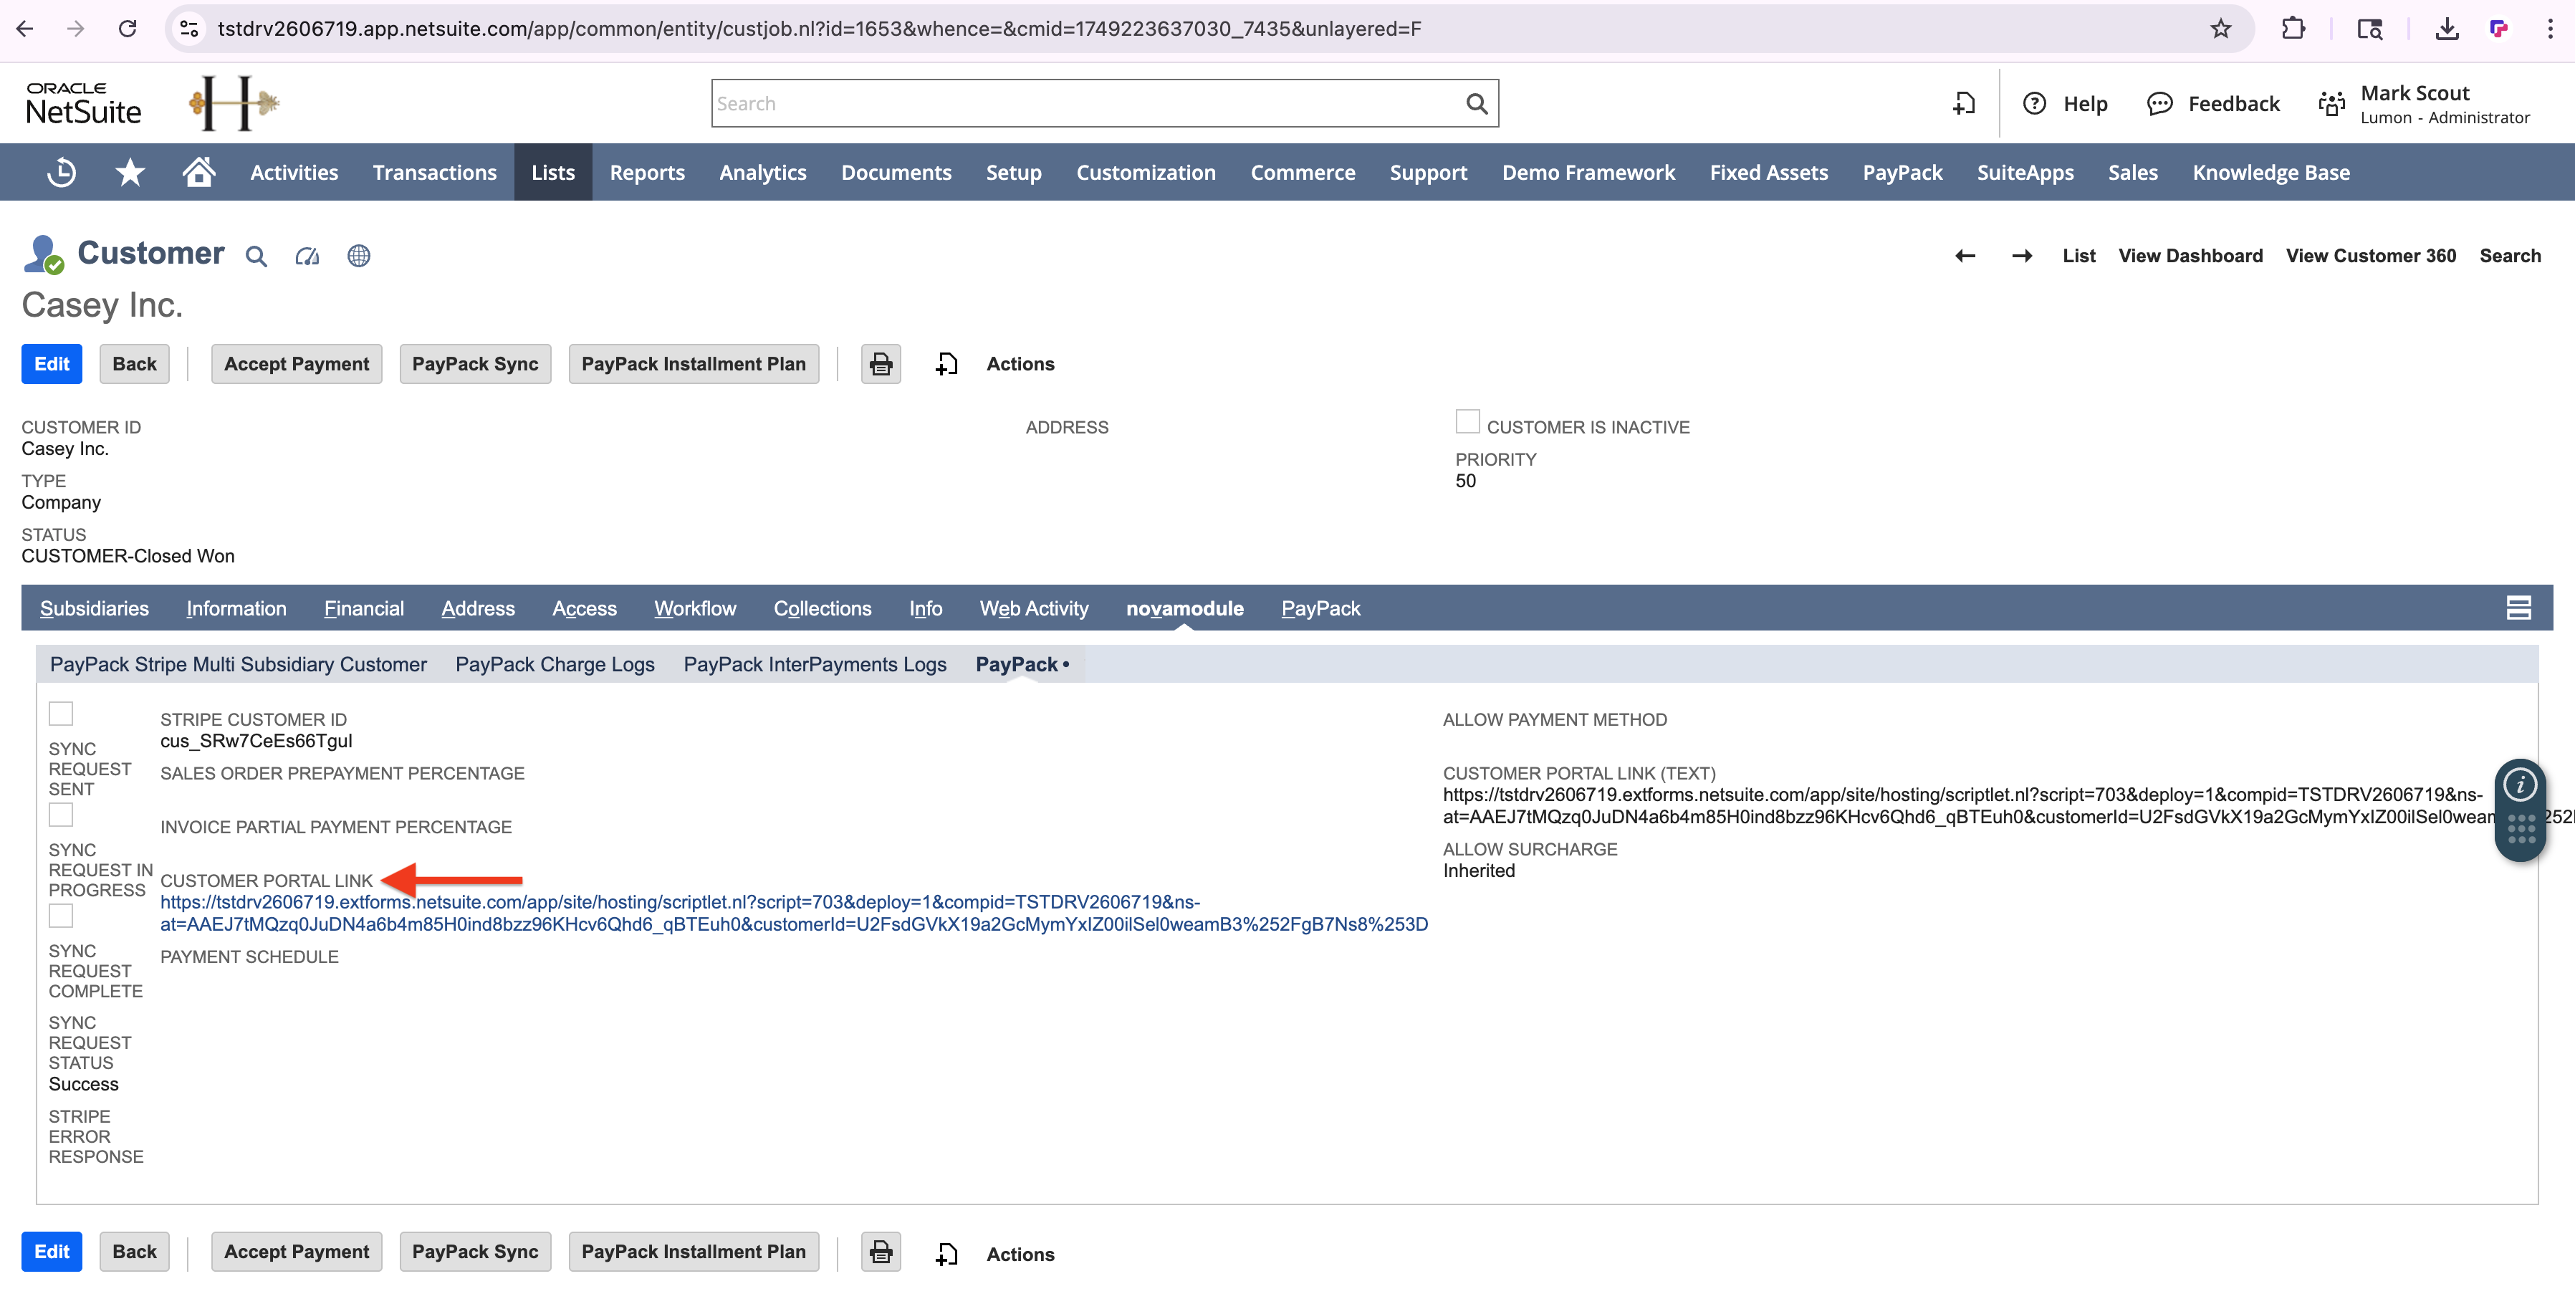Click the Oracle NetSuite logo
Image resolution: width=2575 pixels, height=1304 pixels.
point(84,103)
